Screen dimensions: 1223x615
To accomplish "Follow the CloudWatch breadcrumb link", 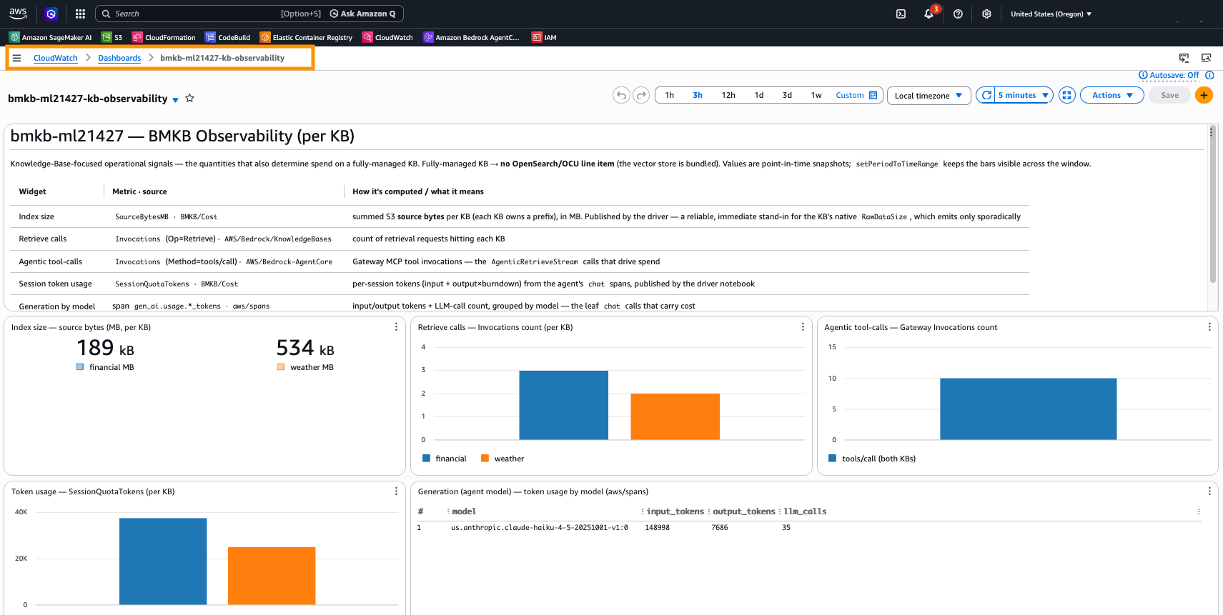I will click(x=56, y=58).
